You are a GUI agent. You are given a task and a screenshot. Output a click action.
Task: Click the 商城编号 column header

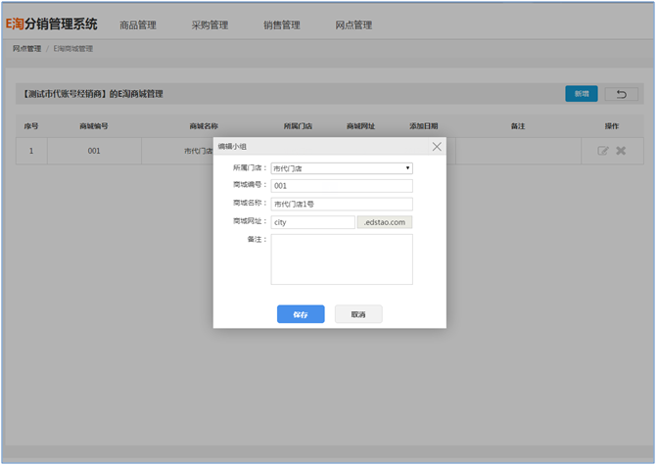point(94,126)
